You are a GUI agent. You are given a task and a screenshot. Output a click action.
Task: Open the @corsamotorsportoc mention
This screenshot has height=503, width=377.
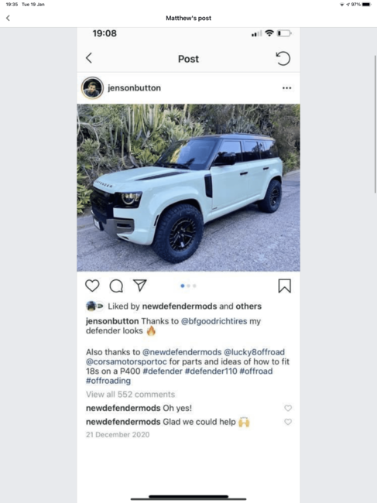(x=126, y=361)
